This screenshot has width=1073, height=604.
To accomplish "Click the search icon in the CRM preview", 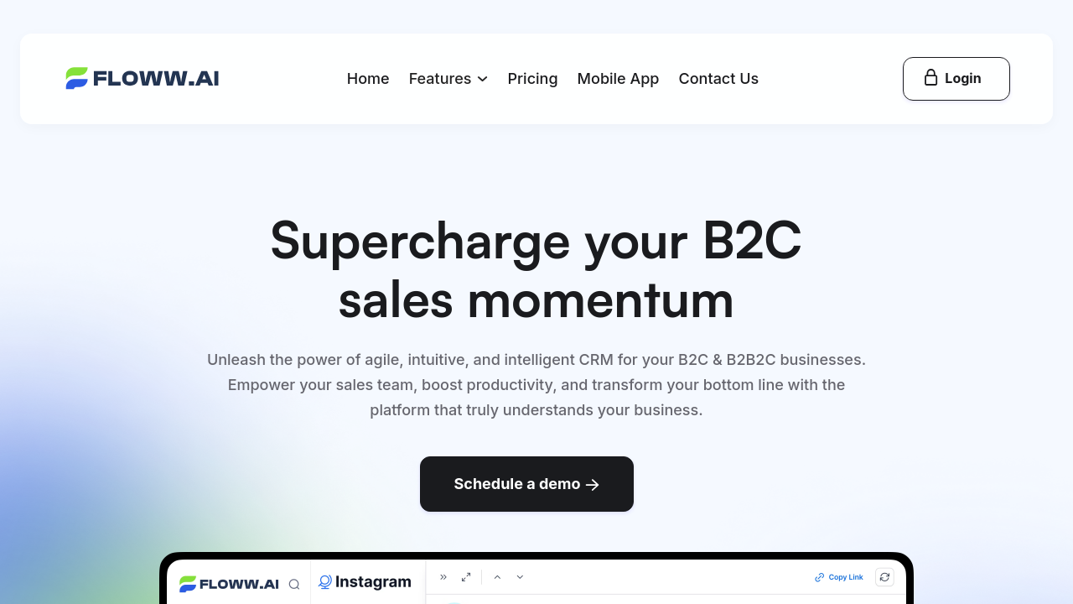I will pyautogui.click(x=294, y=584).
